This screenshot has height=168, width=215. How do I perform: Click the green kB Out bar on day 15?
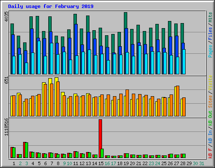[x=102, y=153]
